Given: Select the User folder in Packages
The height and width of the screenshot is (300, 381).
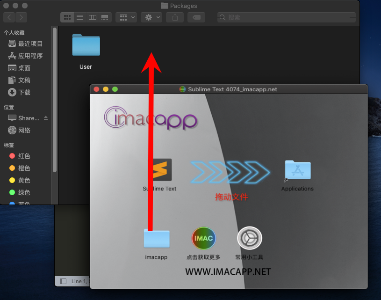Looking at the screenshot, I should [86, 45].
